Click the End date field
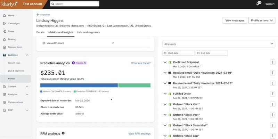Image resolution: width=278 pixels, height=139 pixels. (212, 53)
